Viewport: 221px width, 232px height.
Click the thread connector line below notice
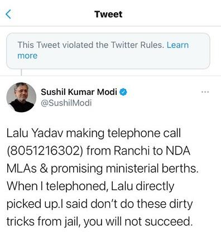pyautogui.click(x=21, y=72)
